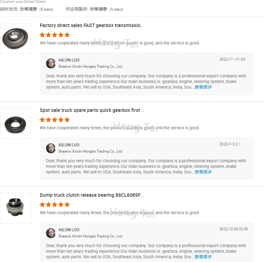
Task: Click AILUN LUO name in first reply
Action: tap(69, 60)
